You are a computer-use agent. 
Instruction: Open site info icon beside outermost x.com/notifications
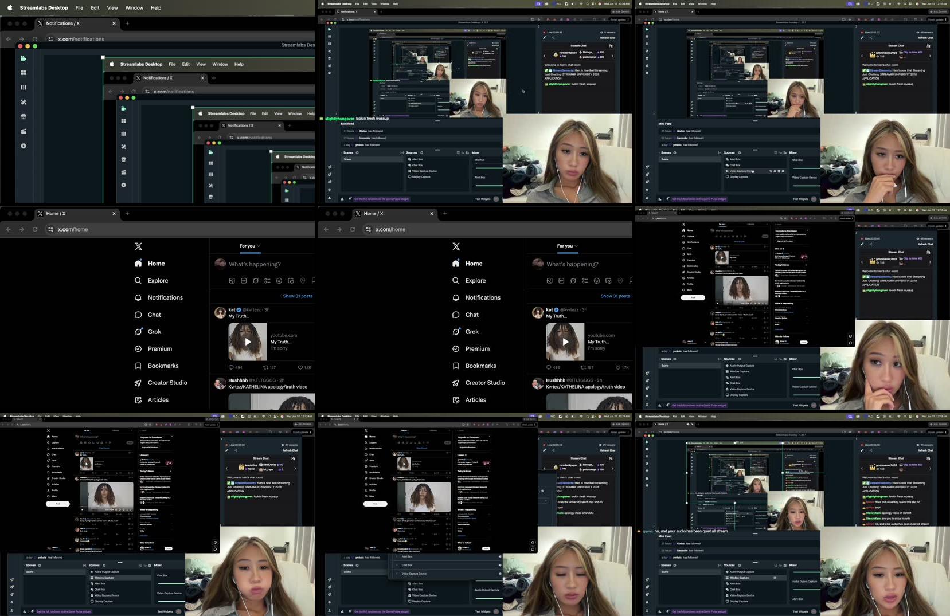(50, 39)
